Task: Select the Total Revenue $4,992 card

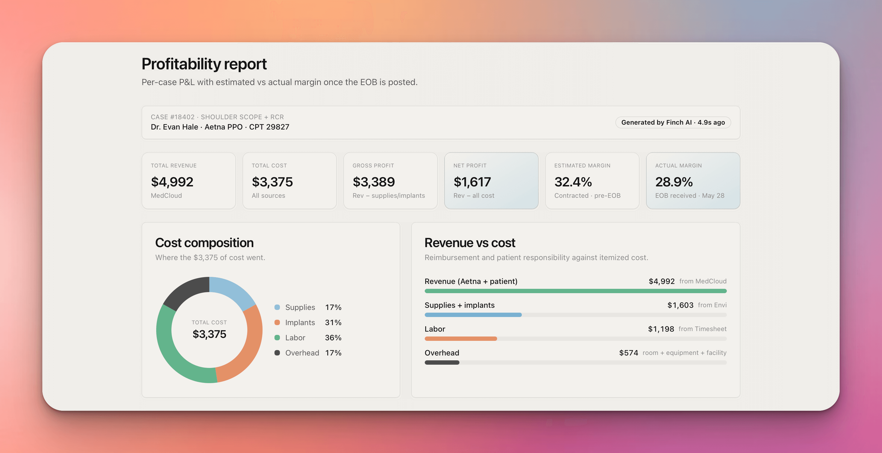Action: click(189, 181)
